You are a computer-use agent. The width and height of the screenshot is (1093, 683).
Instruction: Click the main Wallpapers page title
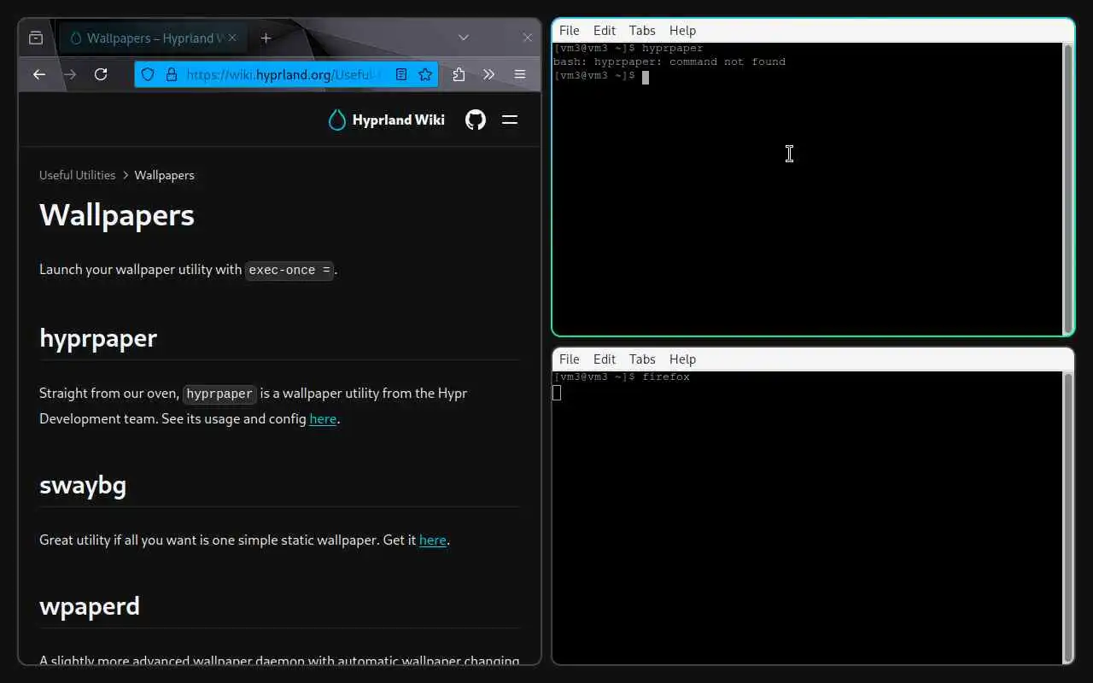[x=117, y=215]
